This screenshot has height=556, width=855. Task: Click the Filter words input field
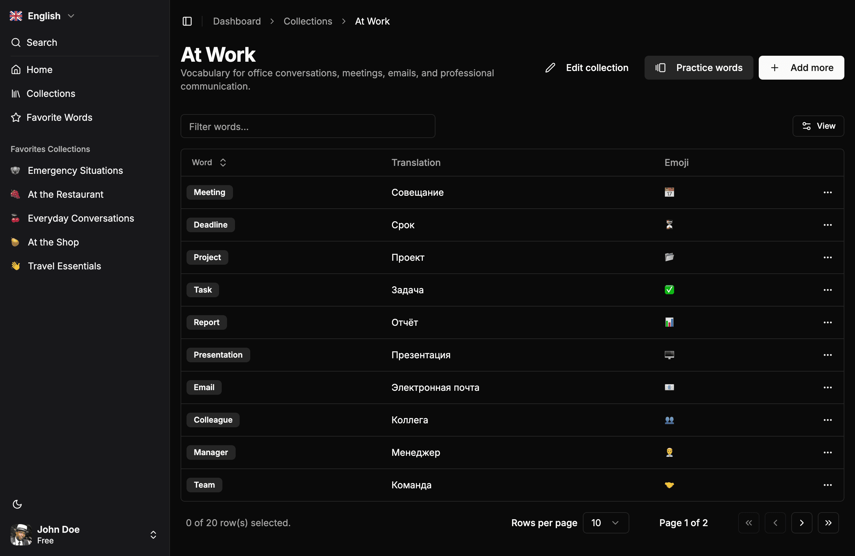coord(308,126)
